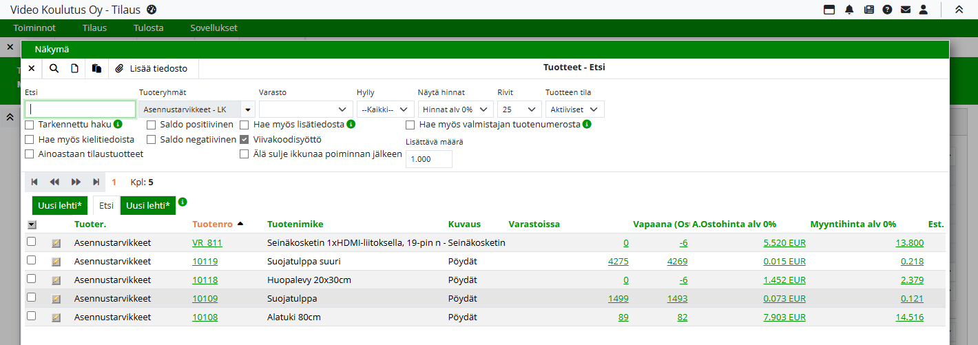This screenshot has width=978, height=345.
Task: Go to the last results page
Action: 96,182
